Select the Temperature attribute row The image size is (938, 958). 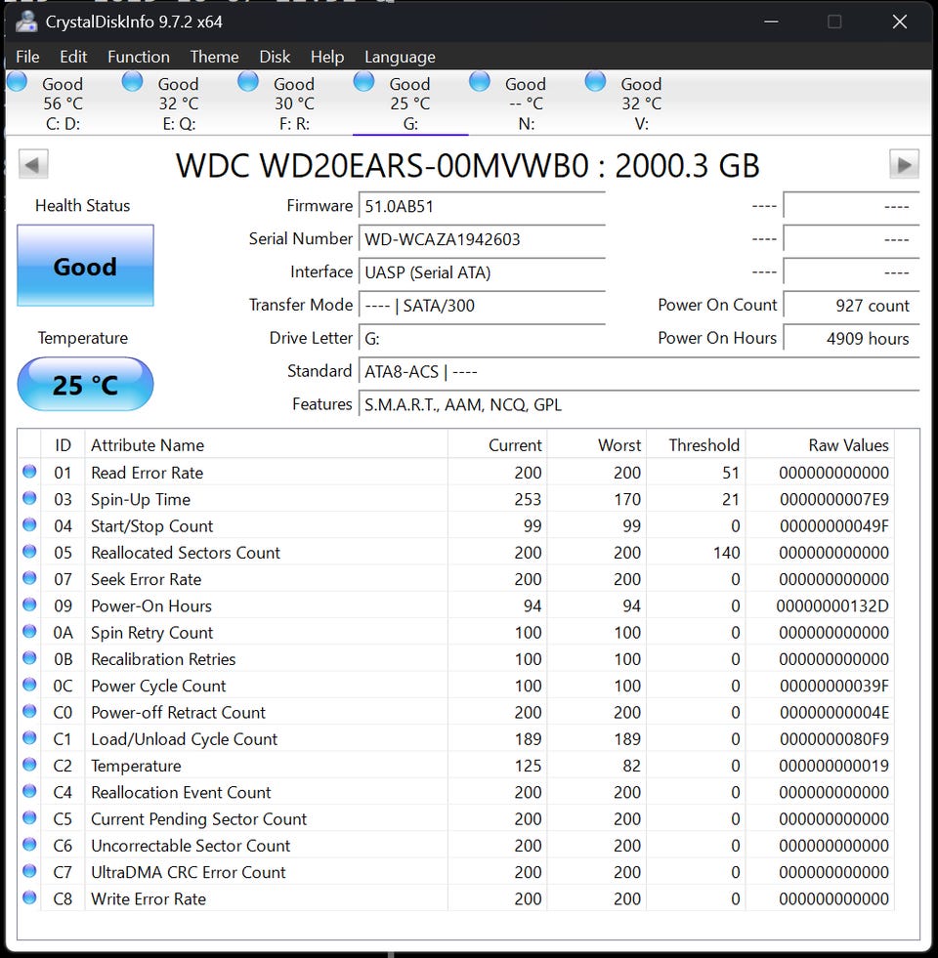click(x=136, y=766)
